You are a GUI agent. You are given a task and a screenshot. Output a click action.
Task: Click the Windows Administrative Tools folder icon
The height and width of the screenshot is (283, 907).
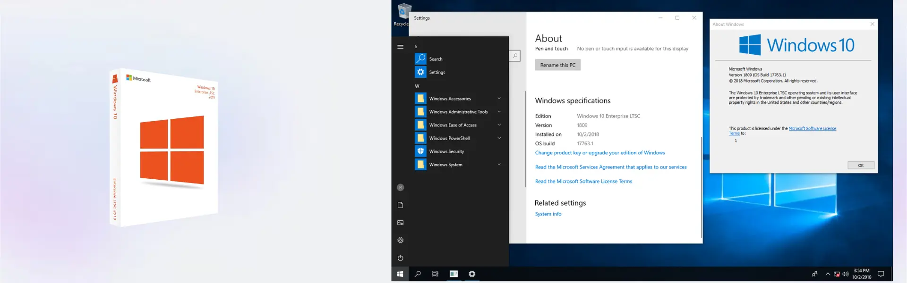(x=420, y=112)
